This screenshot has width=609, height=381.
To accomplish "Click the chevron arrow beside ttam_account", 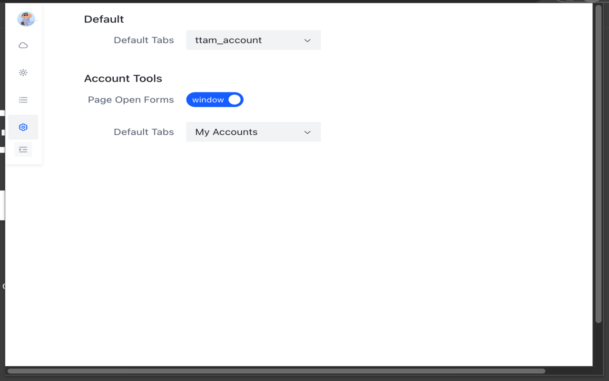I will 307,40.
